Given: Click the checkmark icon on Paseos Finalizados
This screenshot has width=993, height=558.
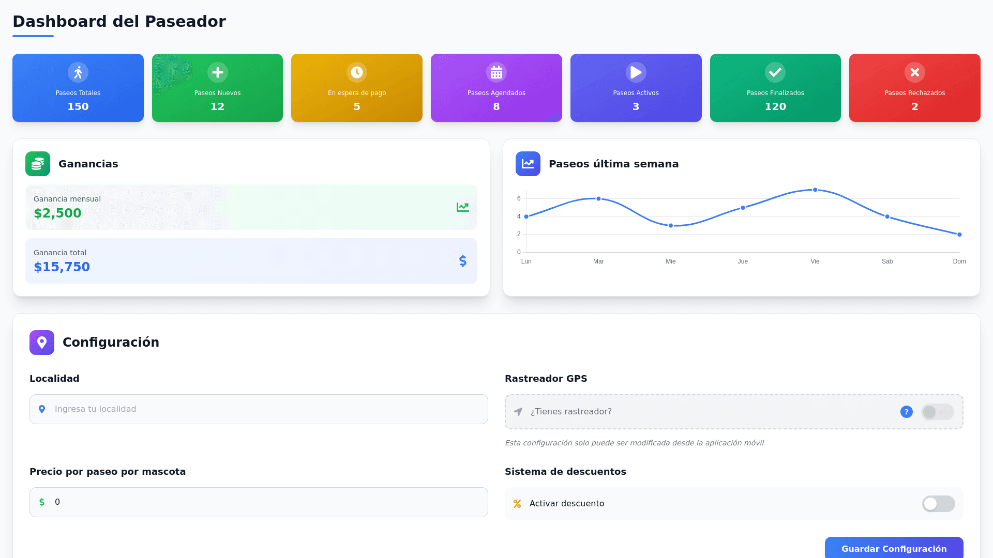Looking at the screenshot, I should coord(775,72).
